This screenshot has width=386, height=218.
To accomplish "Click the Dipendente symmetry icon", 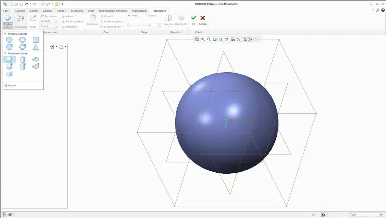I will (x=181, y=18).
